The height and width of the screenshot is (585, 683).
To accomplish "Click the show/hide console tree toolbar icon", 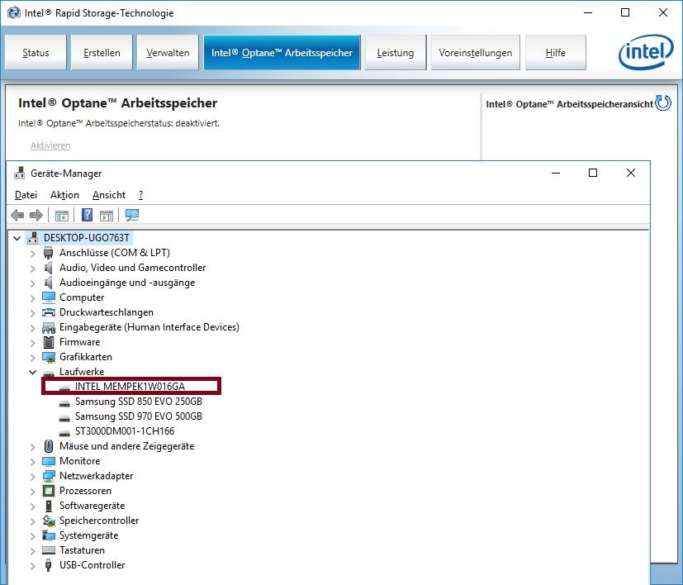I will tap(62, 216).
